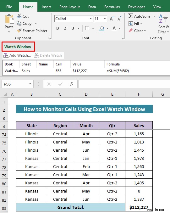Switch to the Formulas tab
Viewport: 170px width, 213px height.
point(112,7)
